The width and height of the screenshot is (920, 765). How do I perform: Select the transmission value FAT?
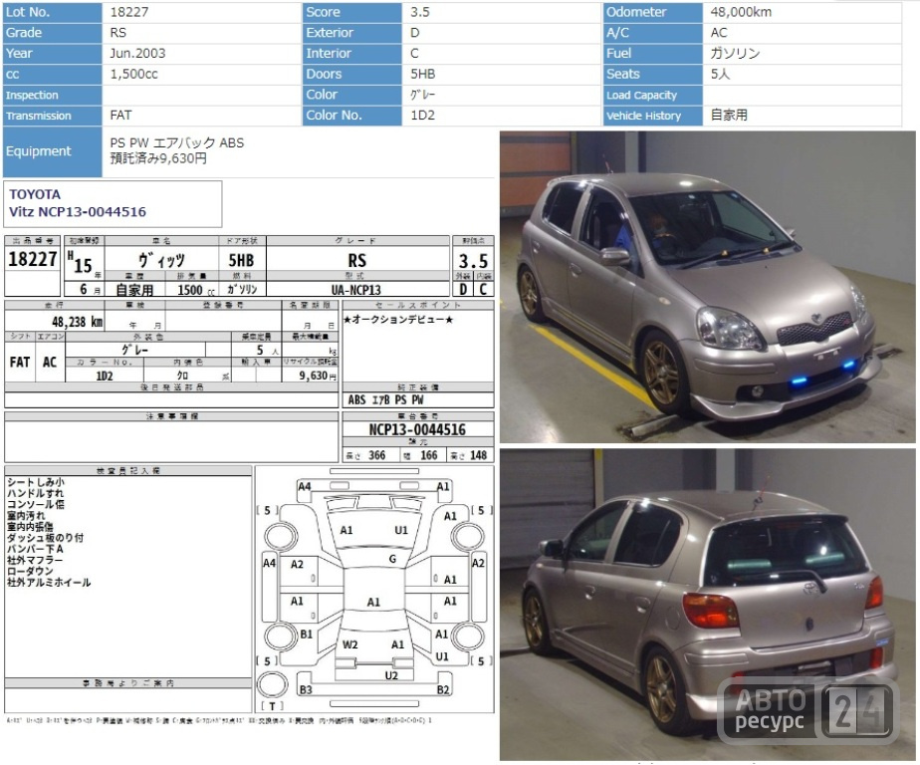click(120, 116)
